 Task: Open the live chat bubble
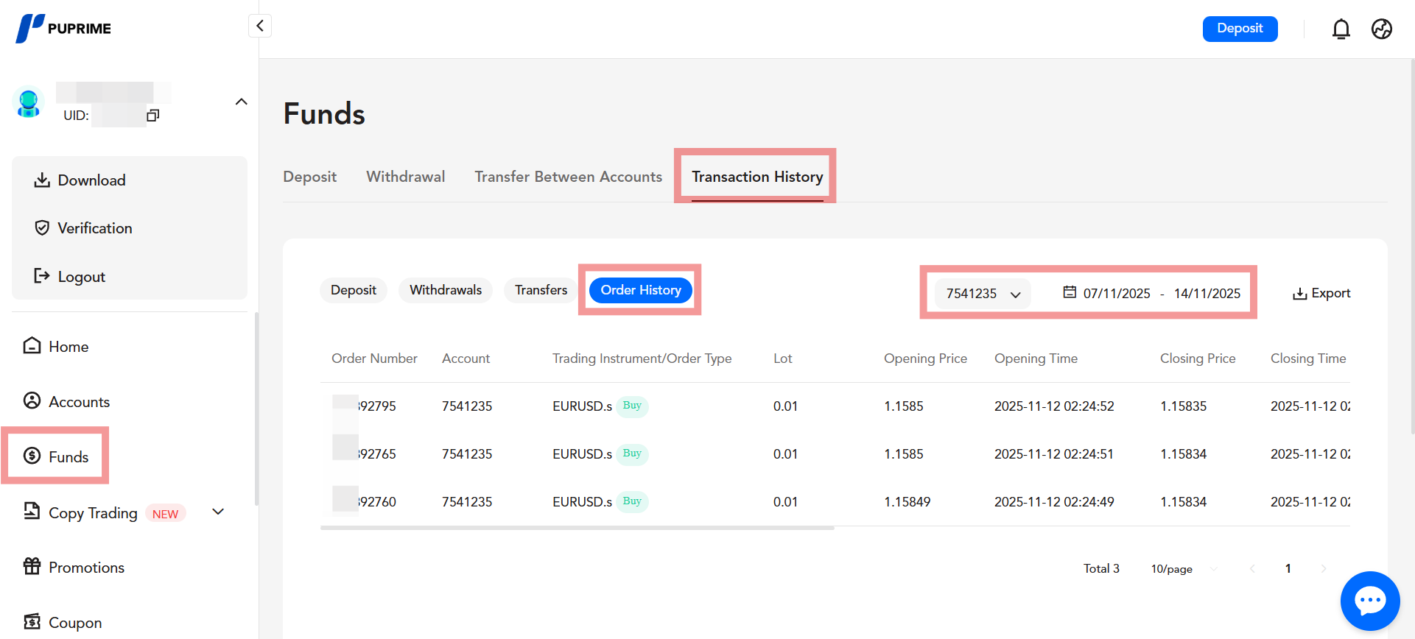1369,601
